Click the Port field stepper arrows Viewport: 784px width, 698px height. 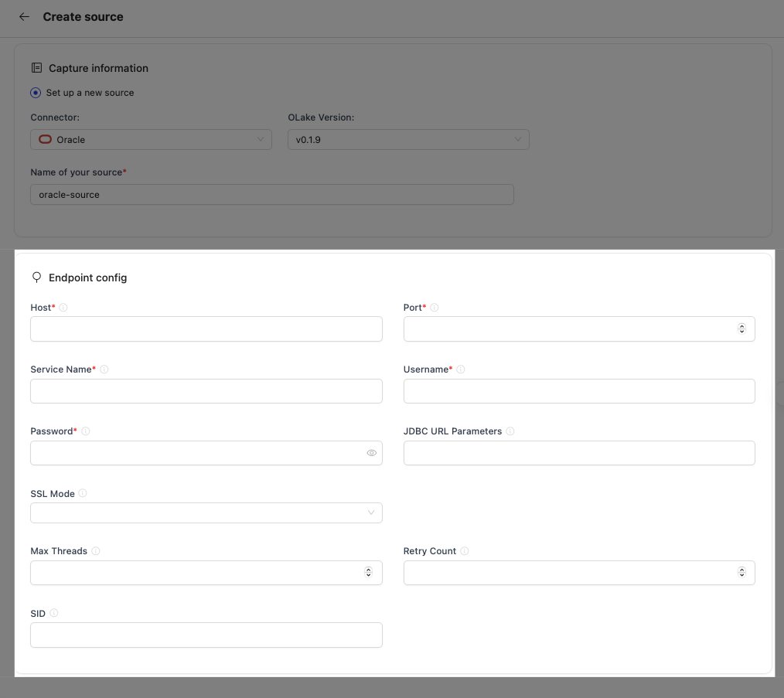click(x=742, y=329)
